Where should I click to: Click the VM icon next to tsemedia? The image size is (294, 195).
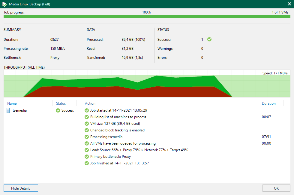(8, 110)
